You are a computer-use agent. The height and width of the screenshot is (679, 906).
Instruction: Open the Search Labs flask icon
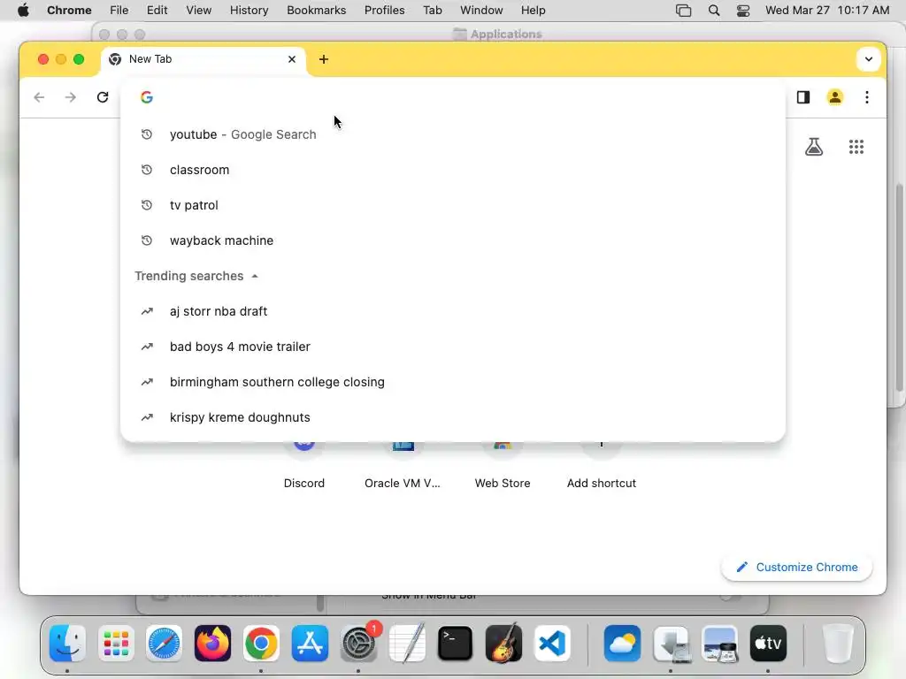click(814, 147)
